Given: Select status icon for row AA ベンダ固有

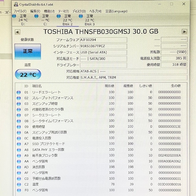Looking at the screenshot, I should [19, 161].
